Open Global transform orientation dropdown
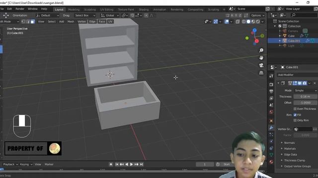The image size is (318, 178). [110, 15]
